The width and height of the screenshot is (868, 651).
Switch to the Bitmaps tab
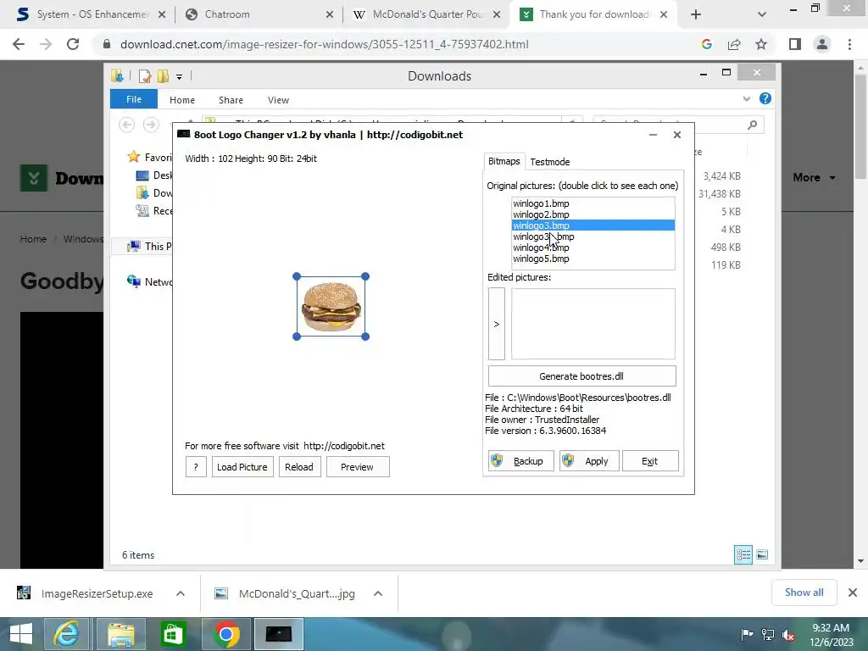point(504,161)
